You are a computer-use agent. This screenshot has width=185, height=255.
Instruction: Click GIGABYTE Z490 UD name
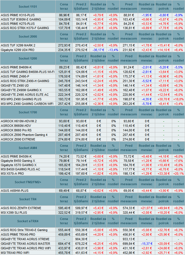coord(15,85)
